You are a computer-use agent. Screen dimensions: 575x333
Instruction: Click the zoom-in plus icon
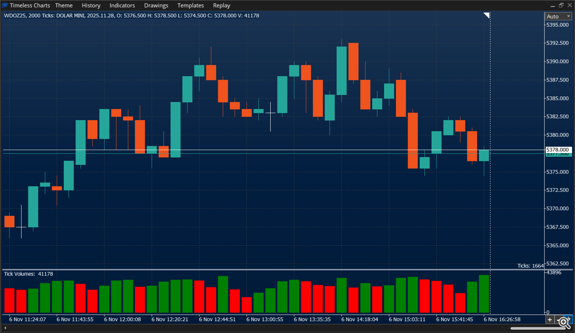(549, 319)
